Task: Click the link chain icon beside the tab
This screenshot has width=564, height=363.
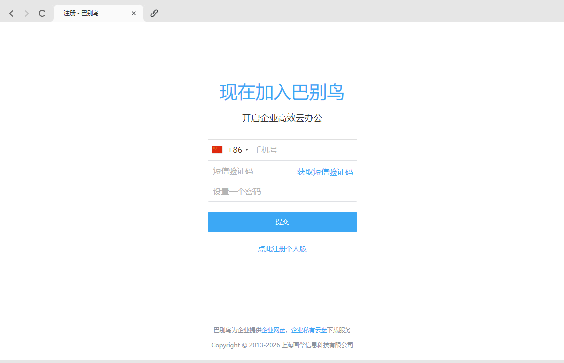Action: point(154,13)
